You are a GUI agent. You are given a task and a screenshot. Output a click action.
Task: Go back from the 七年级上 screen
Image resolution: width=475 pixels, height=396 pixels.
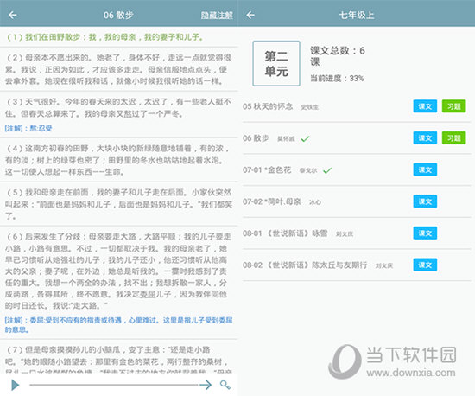click(x=250, y=15)
